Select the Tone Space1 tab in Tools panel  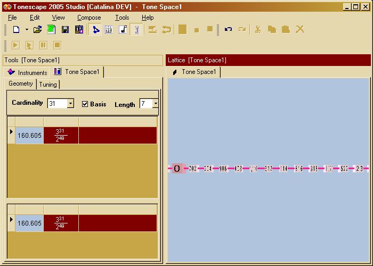(77, 72)
